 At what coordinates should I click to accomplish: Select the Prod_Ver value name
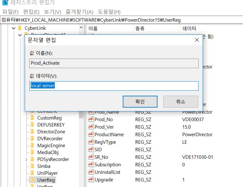tap(104, 127)
